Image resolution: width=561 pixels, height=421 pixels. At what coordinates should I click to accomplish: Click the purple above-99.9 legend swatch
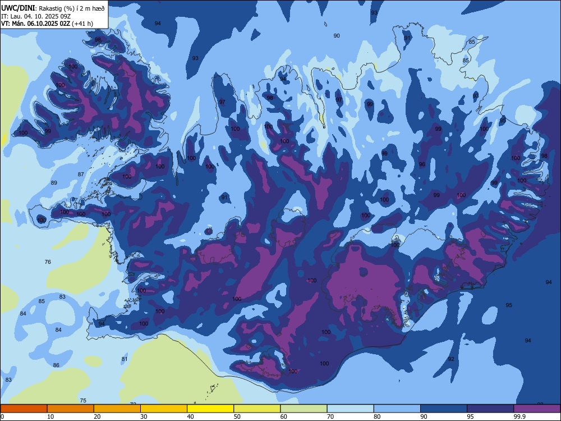point(537,409)
